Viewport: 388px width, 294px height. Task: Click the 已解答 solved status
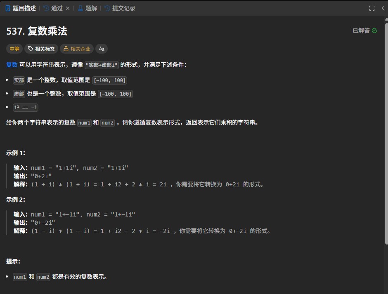point(365,31)
